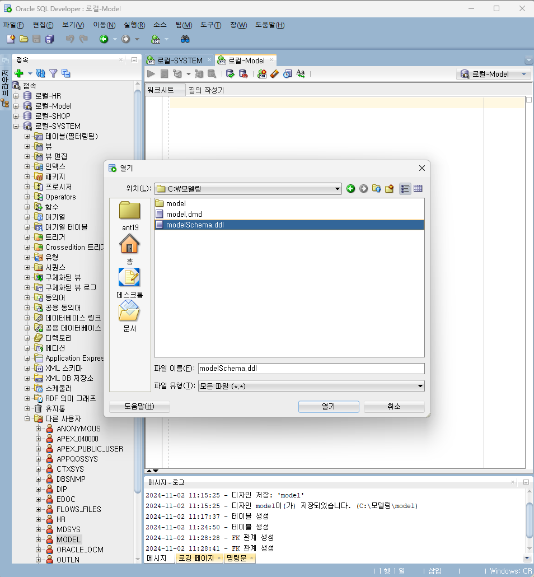Click the Commit icon in worksheet toolbar
The height and width of the screenshot is (577, 534).
[x=230, y=74]
